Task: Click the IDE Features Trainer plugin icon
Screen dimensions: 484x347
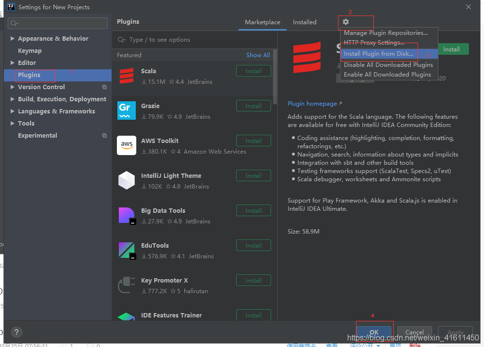Action: (x=127, y=316)
